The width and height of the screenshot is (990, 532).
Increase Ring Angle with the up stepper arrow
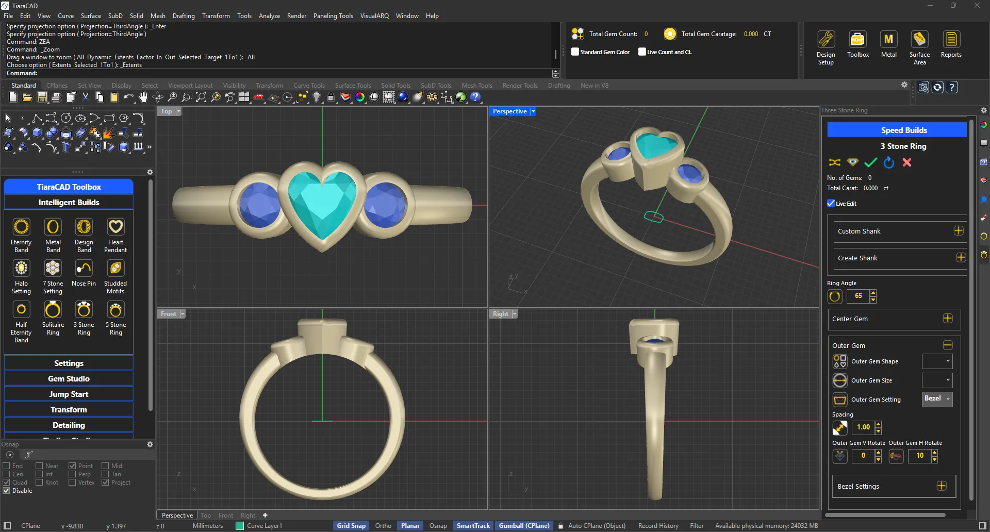[x=873, y=293]
